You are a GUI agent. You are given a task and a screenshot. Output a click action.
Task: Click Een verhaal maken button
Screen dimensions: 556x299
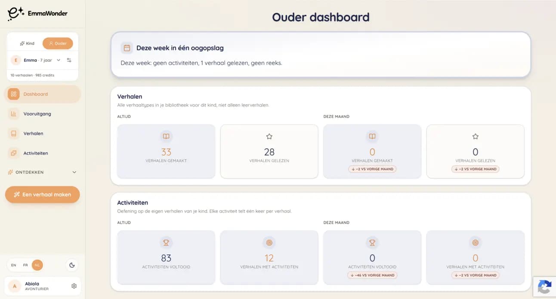(x=42, y=195)
